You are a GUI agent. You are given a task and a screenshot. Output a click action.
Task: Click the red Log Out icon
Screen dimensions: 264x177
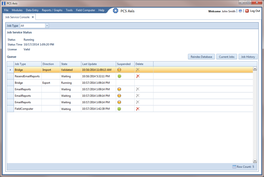(x=247, y=11)
